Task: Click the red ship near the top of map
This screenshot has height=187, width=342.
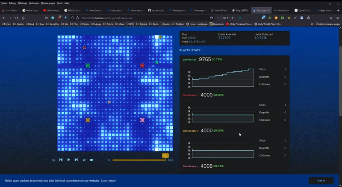Action: click(84, 47)
